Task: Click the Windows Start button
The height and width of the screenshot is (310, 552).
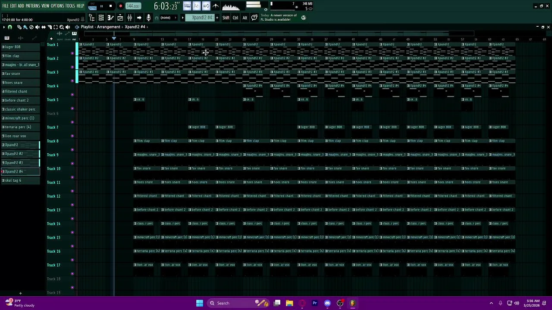Action: tap(200, 303)
